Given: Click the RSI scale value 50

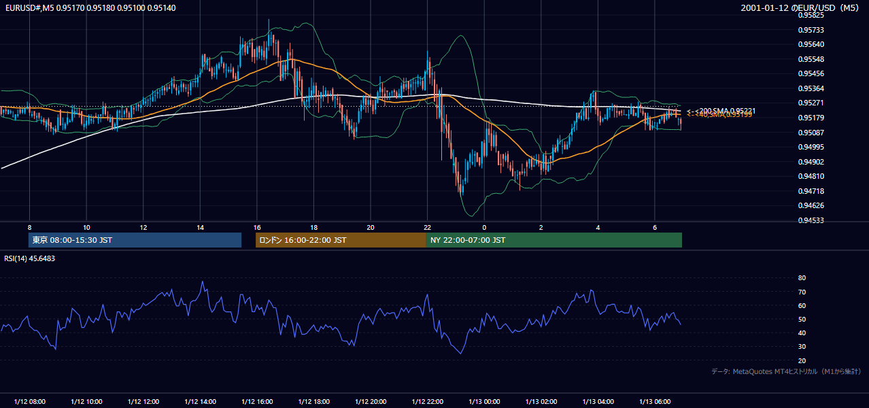Looking at the screenshot, I should click(x=802, y=320).
